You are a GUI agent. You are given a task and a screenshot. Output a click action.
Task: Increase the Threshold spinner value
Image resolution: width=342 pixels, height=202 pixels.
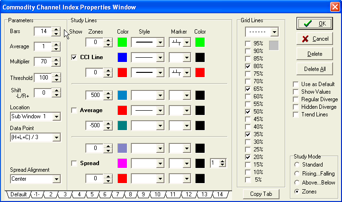pyautogui.click(x=56, y=76)
